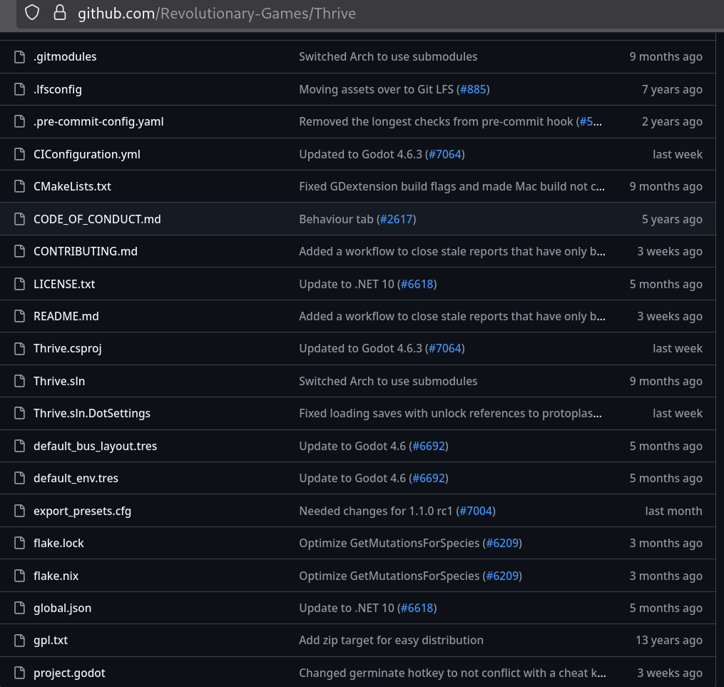Click file icon next to default_bus_layout.tres
The width and height of the screenshot is (724, 687).
19,446
